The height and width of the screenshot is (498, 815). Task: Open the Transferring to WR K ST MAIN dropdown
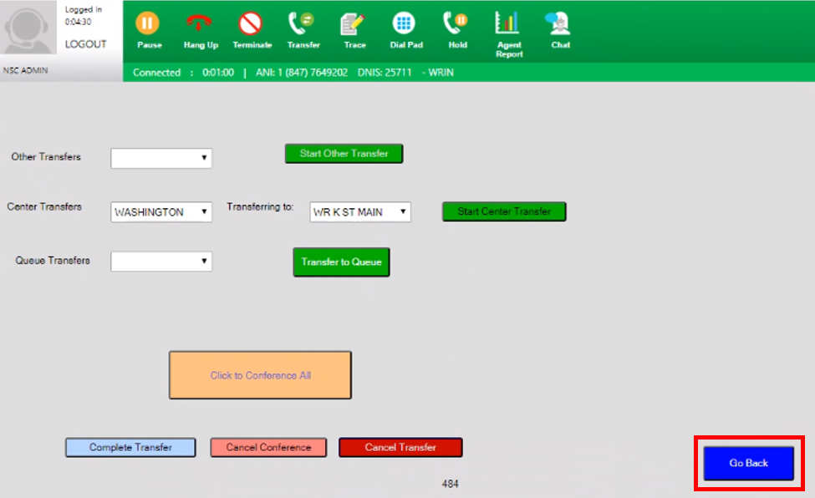[x=360, y=212]
